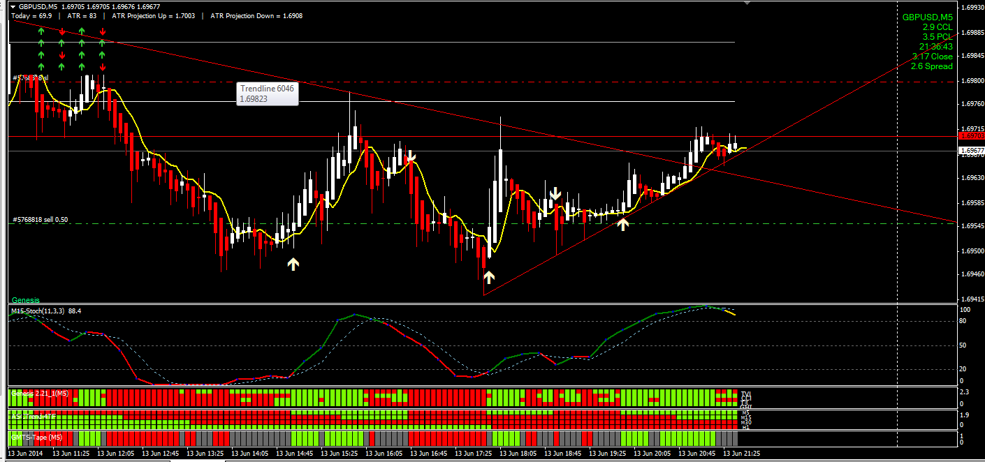Click the M15 row label in trend panel
Image resolution: width=985 pixels, height=462 pixels.
(x=745, y=417)
